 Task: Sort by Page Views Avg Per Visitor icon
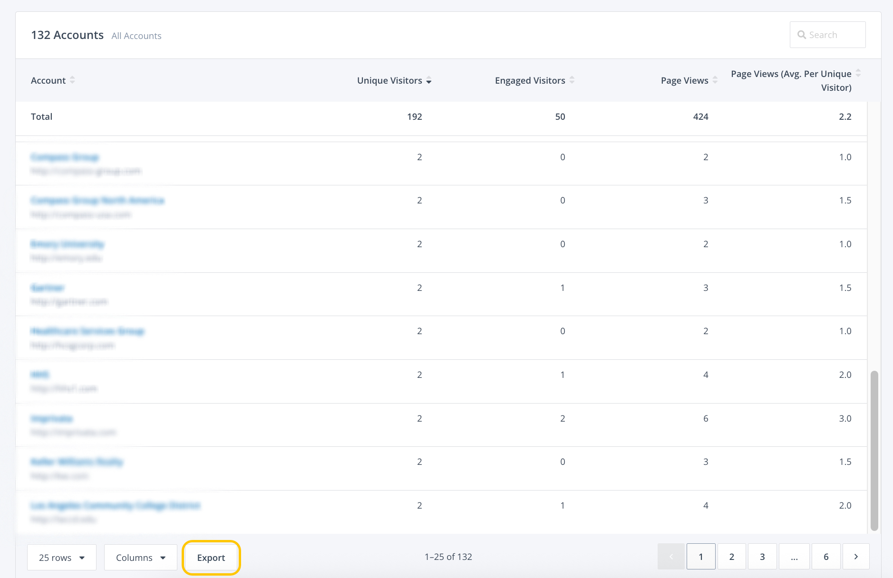pyautogui.click(x=858, y=73)
